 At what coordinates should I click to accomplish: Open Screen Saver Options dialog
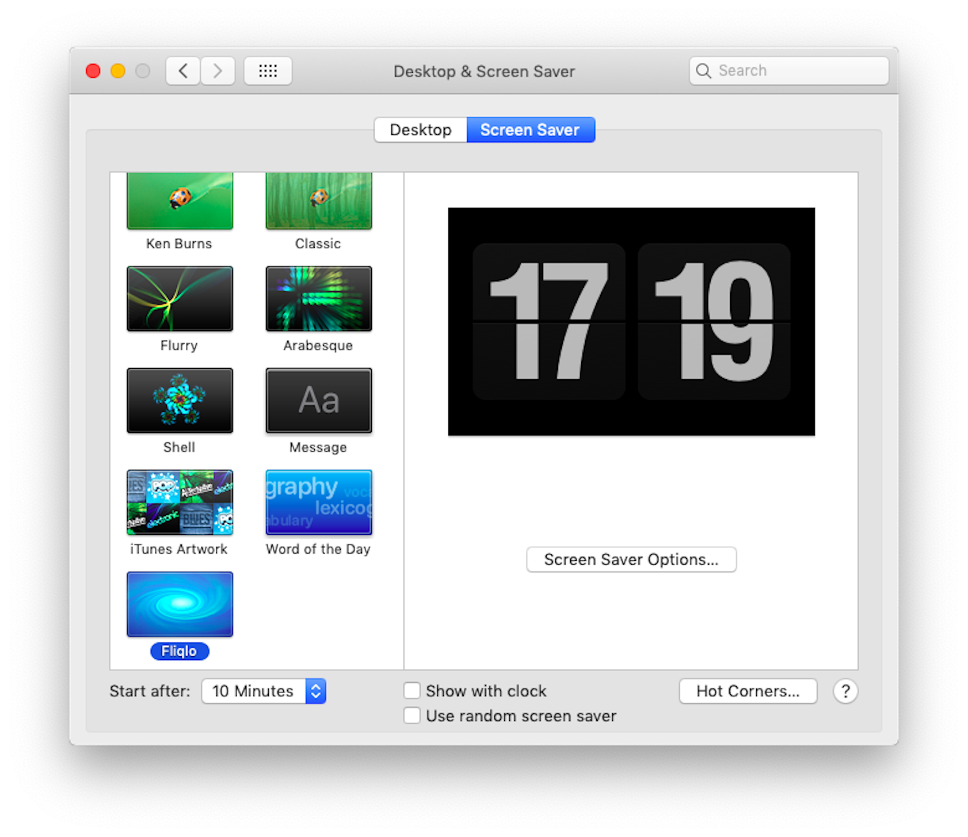(x=630, y=559)
